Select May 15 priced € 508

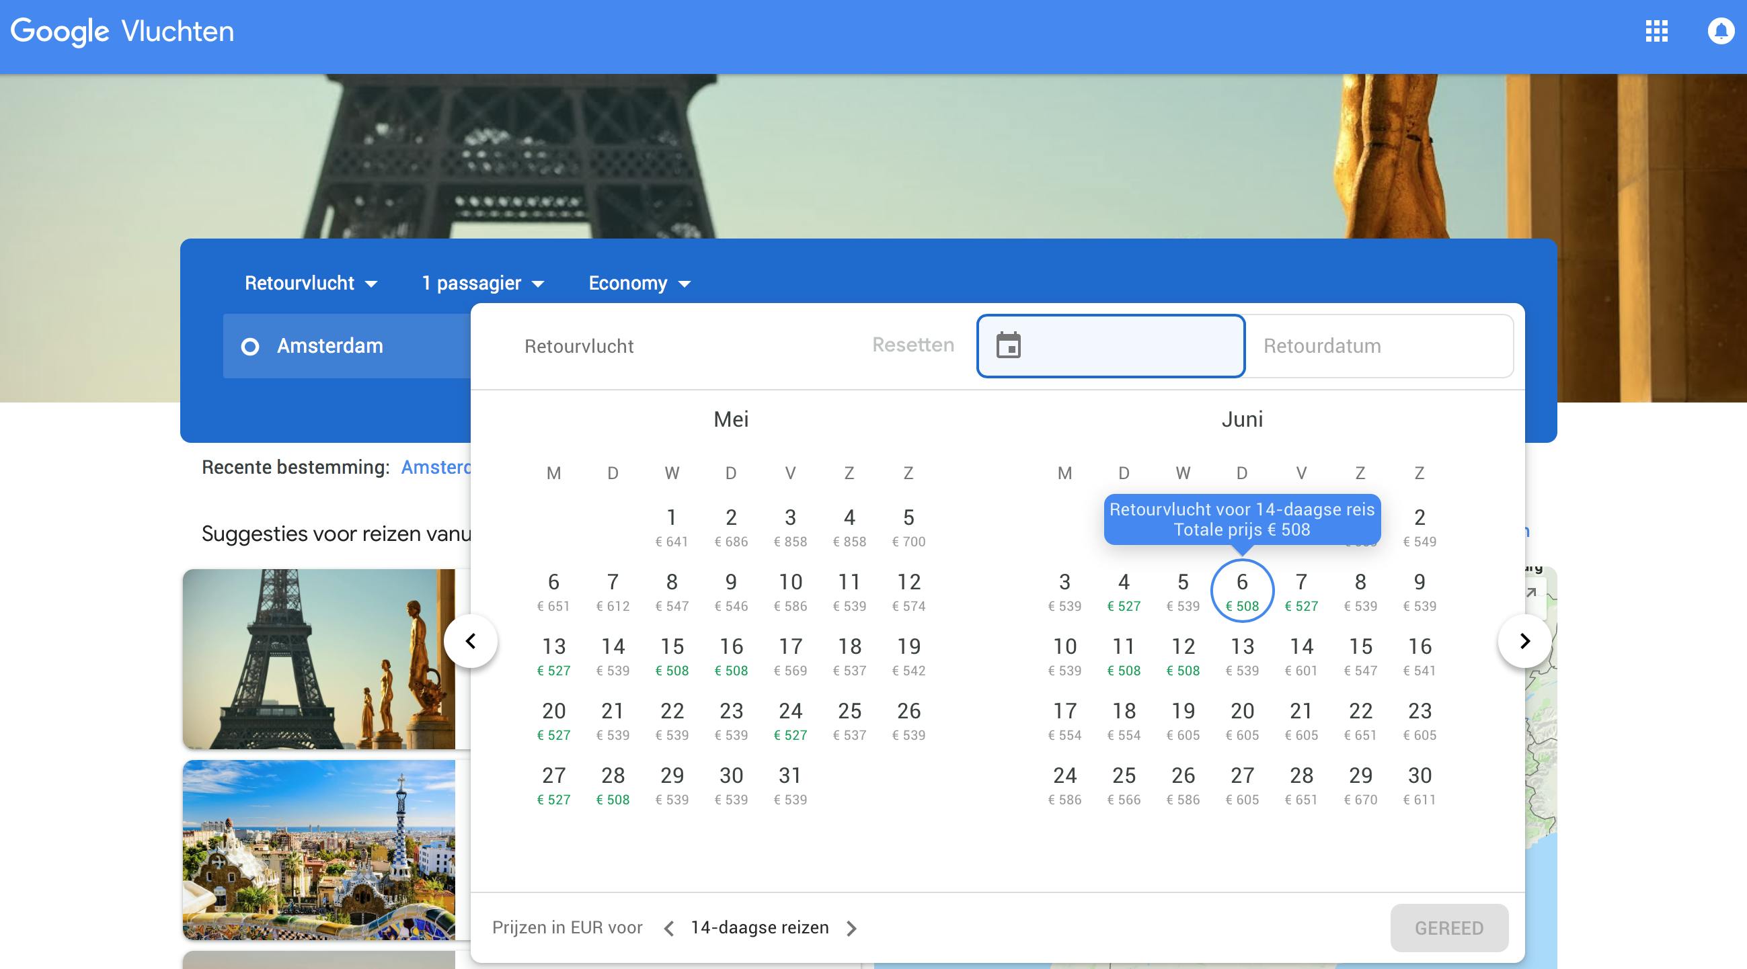click(x=671, y=655)
